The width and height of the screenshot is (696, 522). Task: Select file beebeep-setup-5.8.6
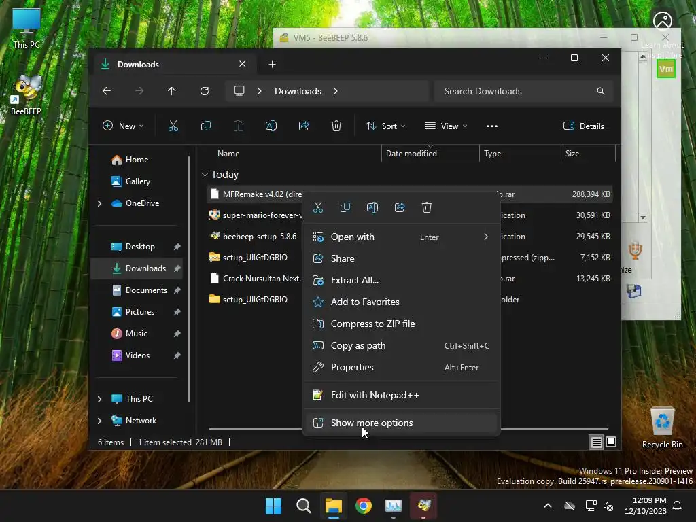260,237
